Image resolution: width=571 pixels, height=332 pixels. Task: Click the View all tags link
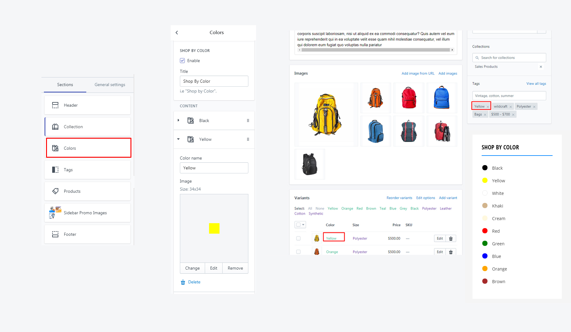[536, 83]
